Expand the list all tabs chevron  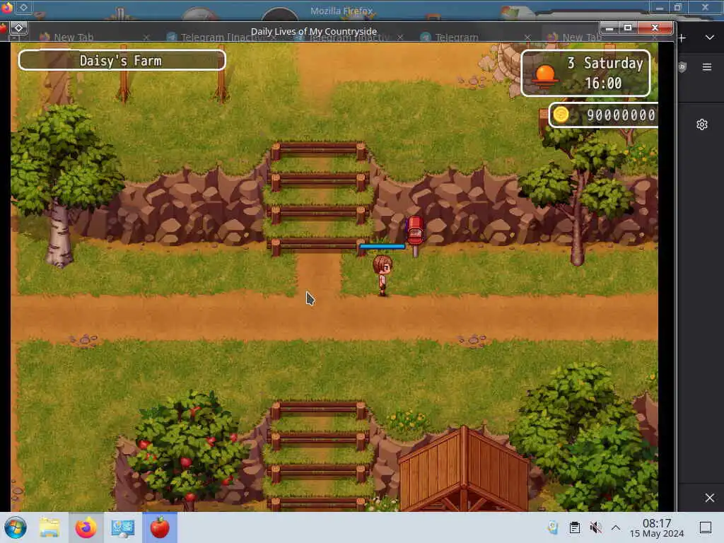(x=710, y=37)
